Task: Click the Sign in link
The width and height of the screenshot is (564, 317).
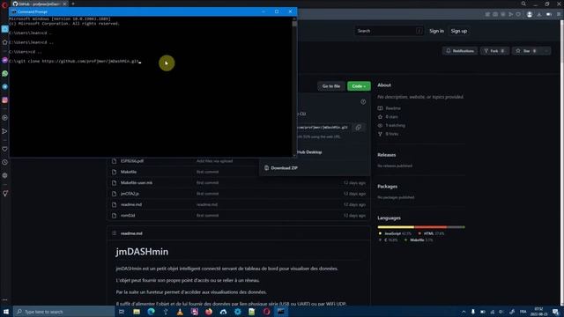Action: click(x=436, y=31)
